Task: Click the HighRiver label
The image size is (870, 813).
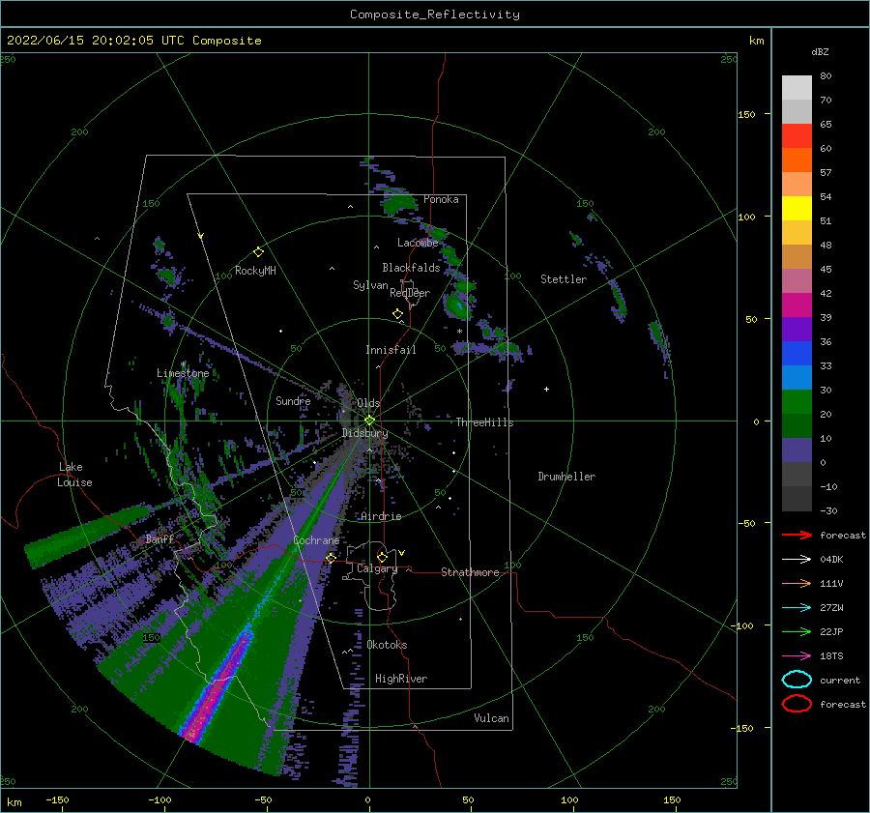Action: coord(401,679)
